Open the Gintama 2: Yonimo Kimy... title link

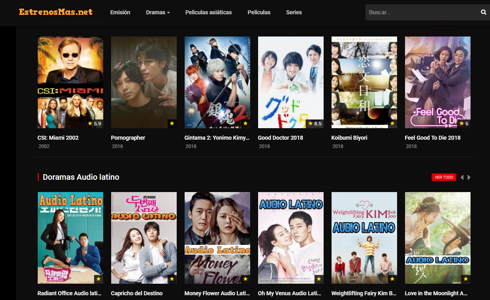tap(217, 138)
